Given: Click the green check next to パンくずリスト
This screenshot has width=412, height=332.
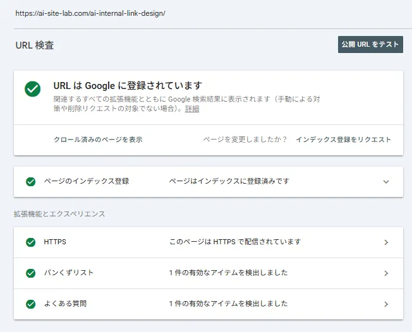Looking at the screenshot, I should [x=31, y=273].
